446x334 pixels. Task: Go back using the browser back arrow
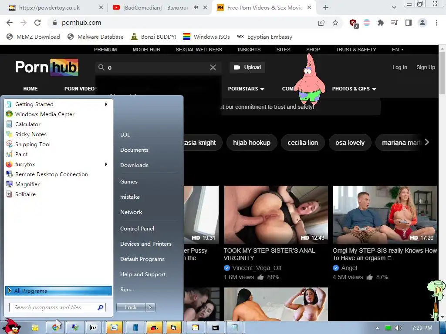[x=10, y=23]
